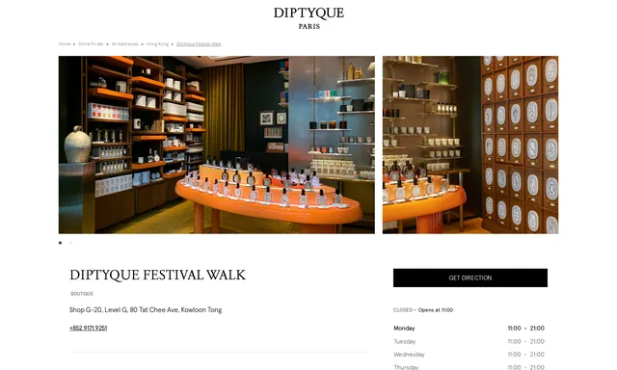Open the first boutique interior photo
The image size is (617, 370).
pos(216,145)
